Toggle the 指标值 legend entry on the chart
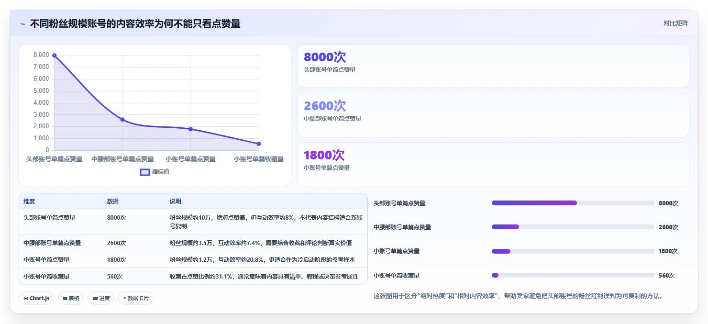Screen dimensions: 708x324 (x=155, y=172)
